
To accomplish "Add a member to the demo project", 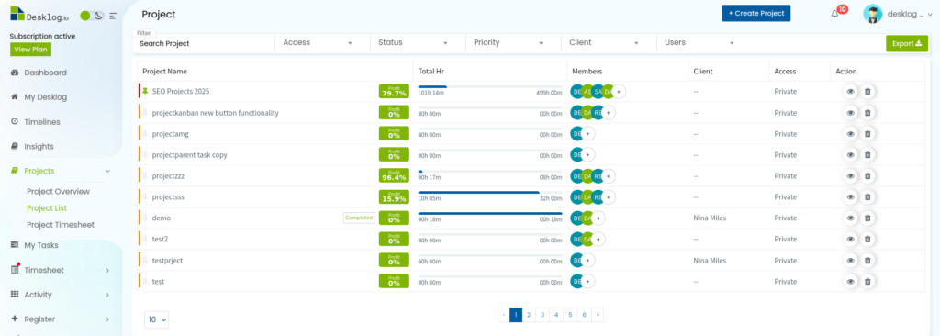I will pyautogui.click(x=598, y=218).
